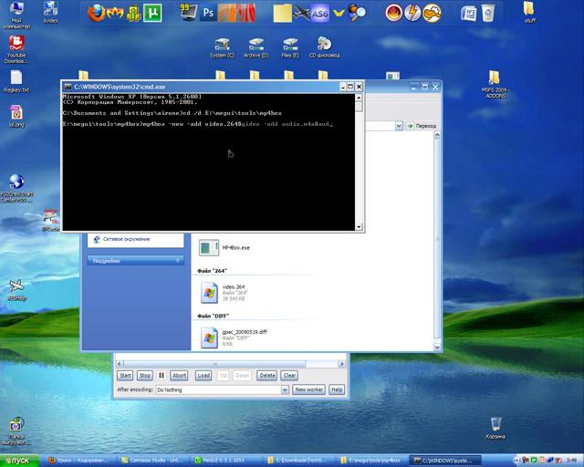Select the Youtube Downloader desktop icon

point(16,49)
